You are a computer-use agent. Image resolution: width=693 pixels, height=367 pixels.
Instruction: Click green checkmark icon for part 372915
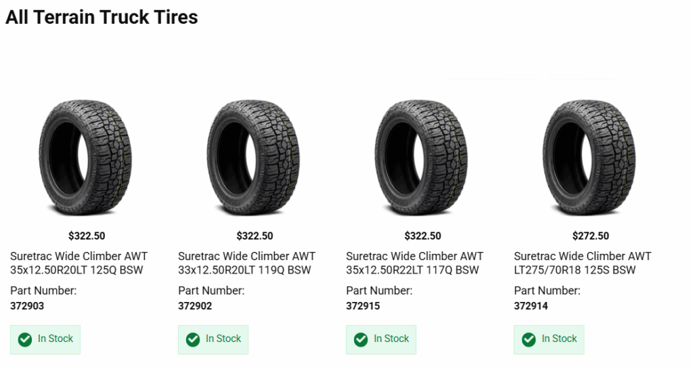pos(361,339)
